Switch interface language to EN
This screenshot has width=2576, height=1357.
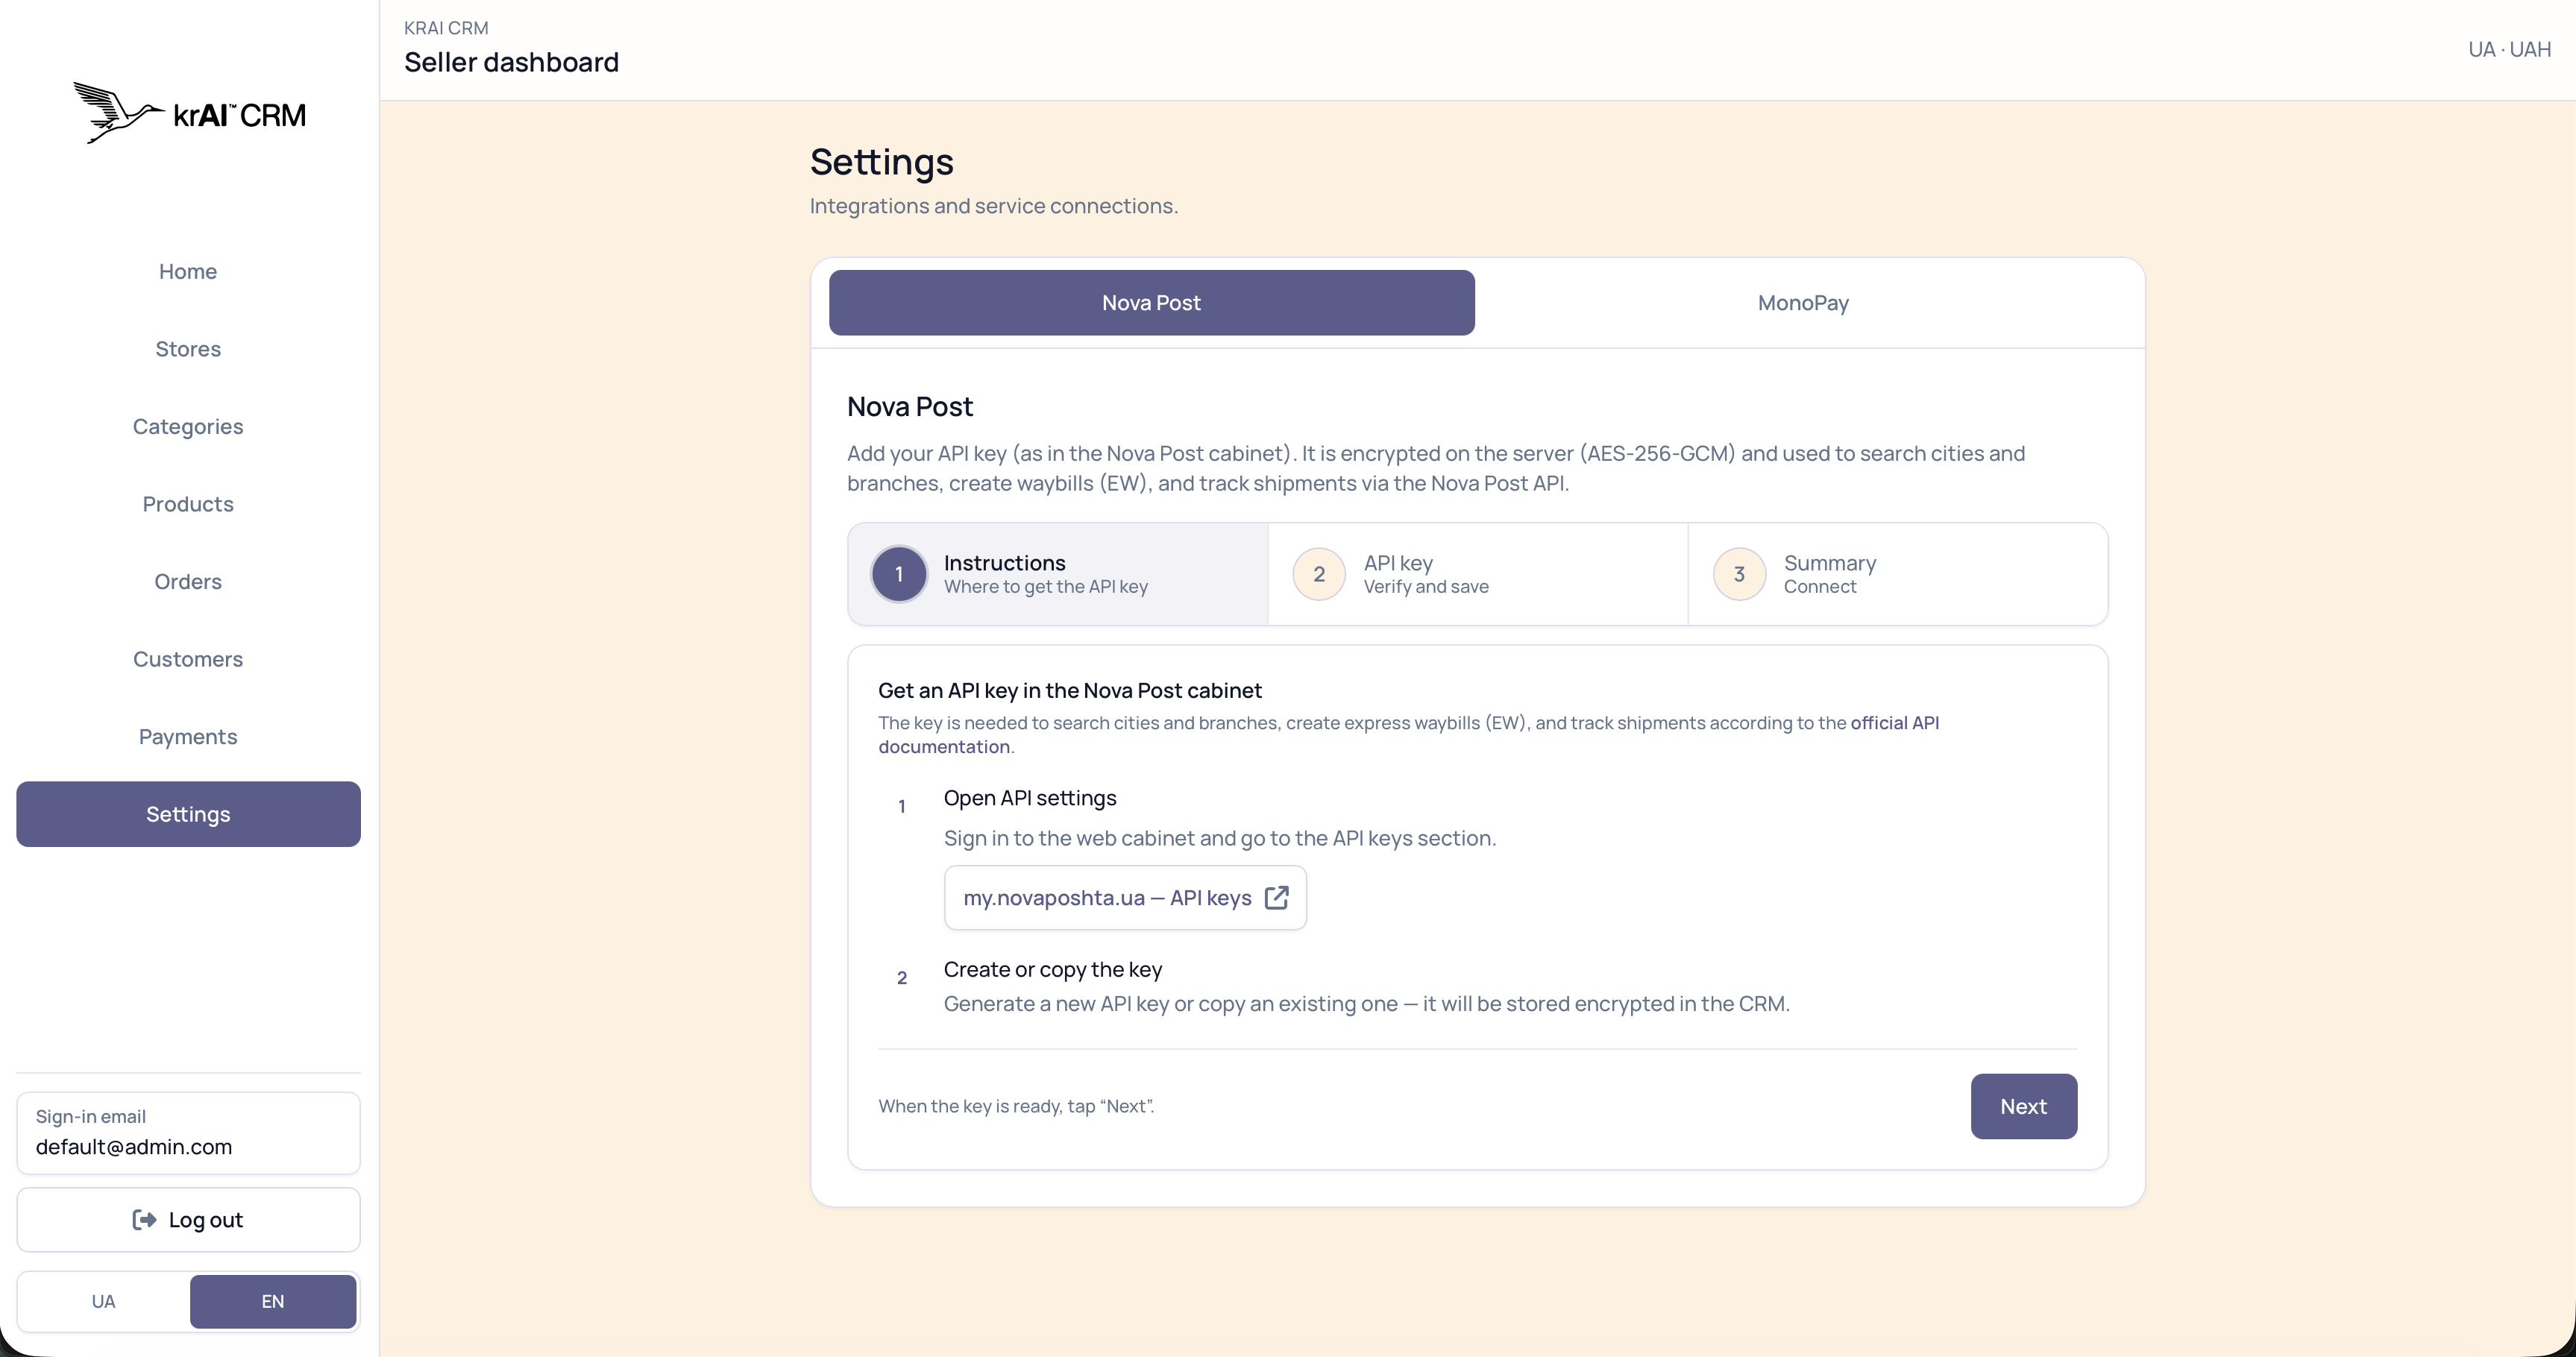(x=273, y=1301)
